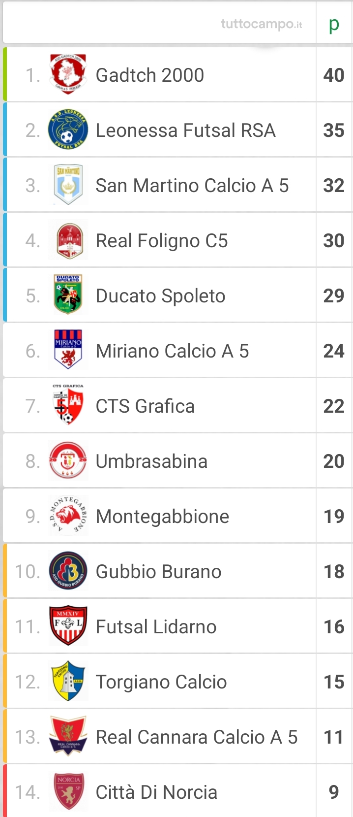Click the Gadtch 2000 team crest
The width and height of the screenshot is (353, 817).
pyautogui.click(x=68, y=75)
